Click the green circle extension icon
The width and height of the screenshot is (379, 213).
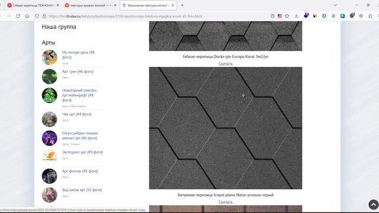(x=324, y=16)
